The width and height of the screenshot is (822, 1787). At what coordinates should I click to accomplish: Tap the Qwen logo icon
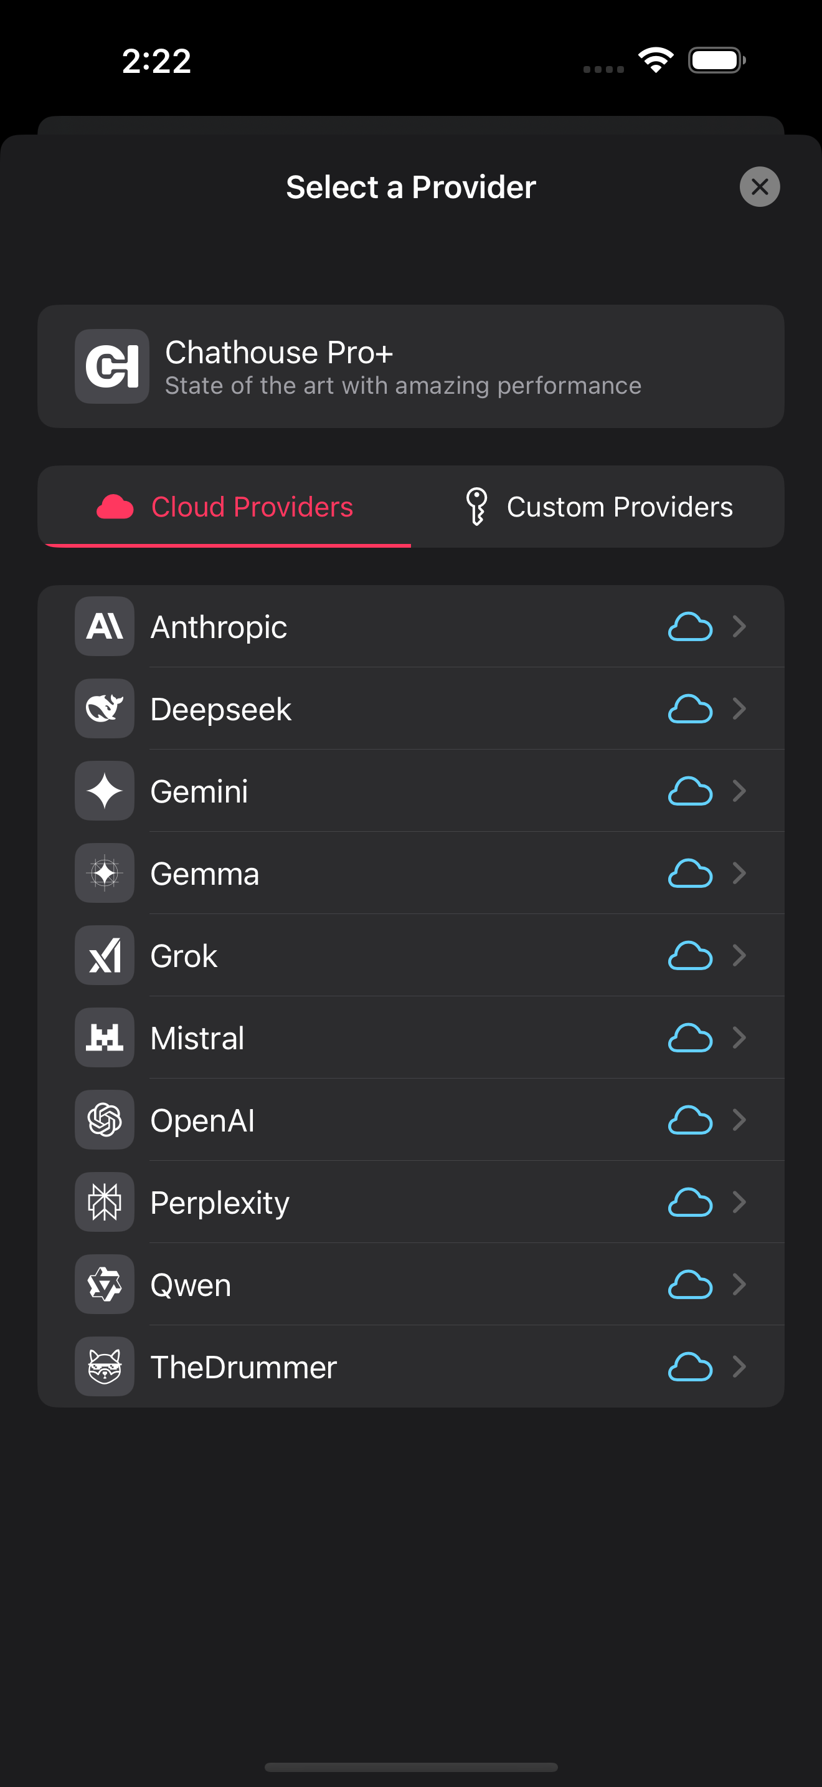(105, 1284)
